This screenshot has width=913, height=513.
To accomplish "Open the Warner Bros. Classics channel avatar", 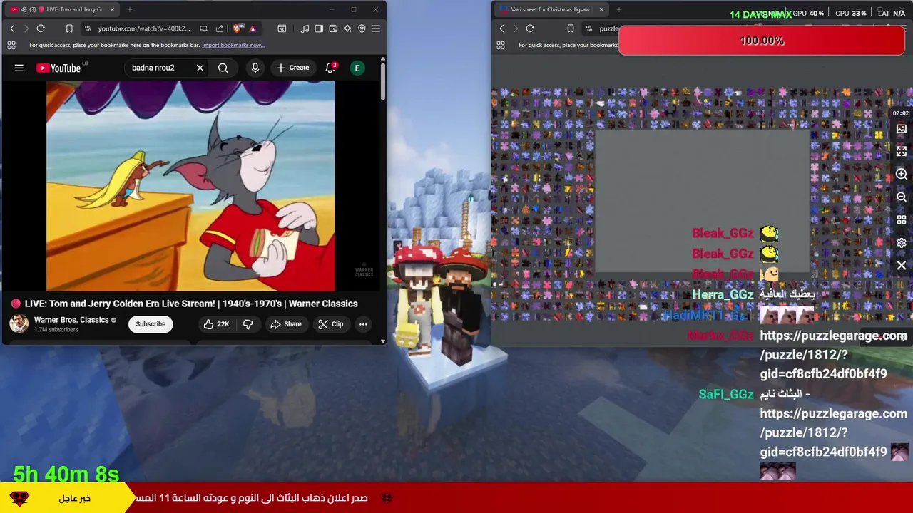I will click(19, 323).
